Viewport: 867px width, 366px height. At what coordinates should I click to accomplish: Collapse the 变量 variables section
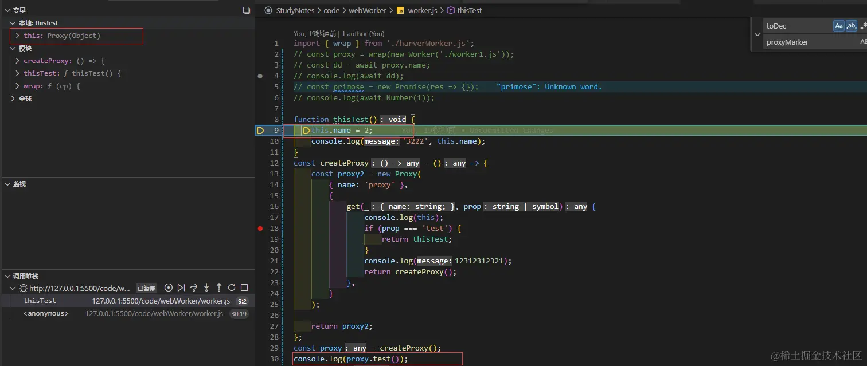click(7, 10)
